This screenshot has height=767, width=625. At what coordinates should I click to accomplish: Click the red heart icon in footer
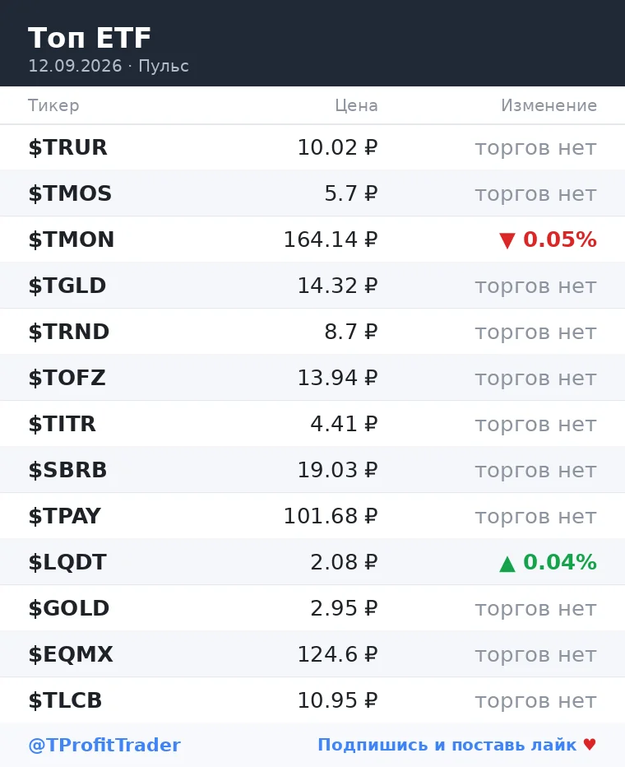point(590,745)
